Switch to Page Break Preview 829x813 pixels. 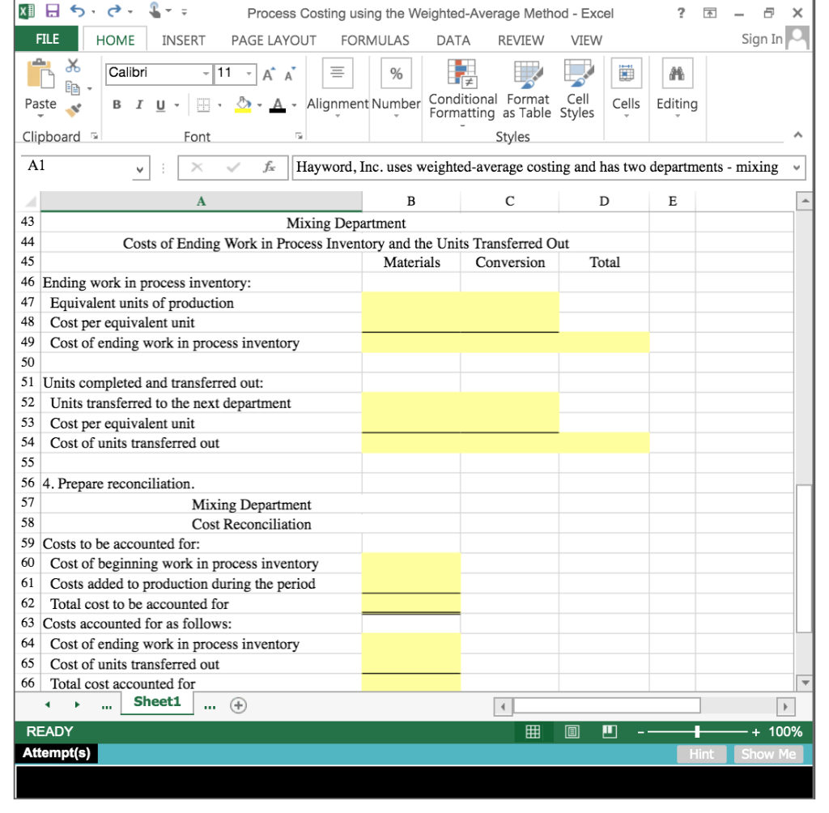(610, 732)
